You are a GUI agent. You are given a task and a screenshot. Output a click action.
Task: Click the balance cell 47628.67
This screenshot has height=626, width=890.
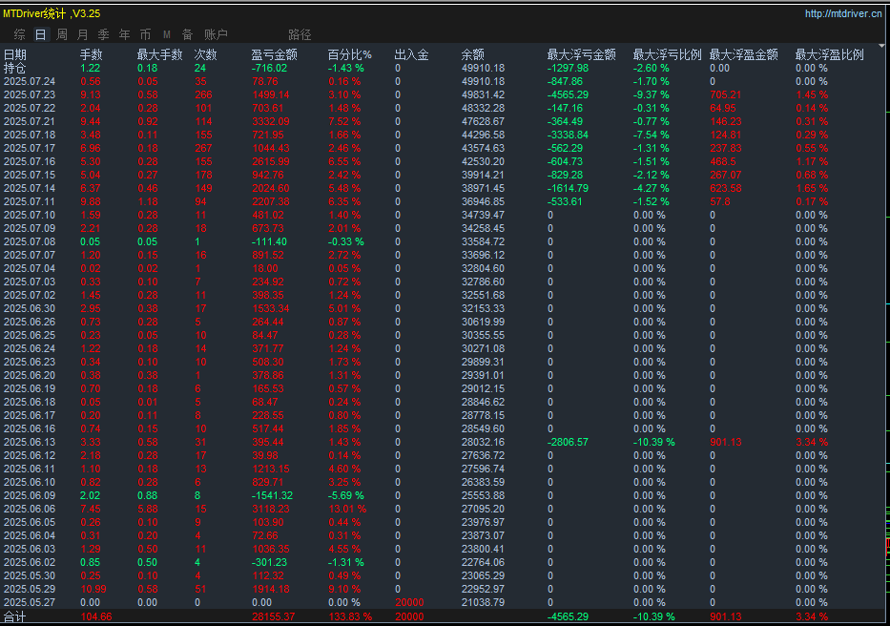pos(483,121)
